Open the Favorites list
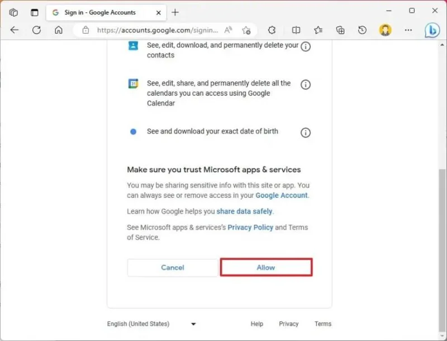The height and width of the screenshot is (341, 447). 318,30
